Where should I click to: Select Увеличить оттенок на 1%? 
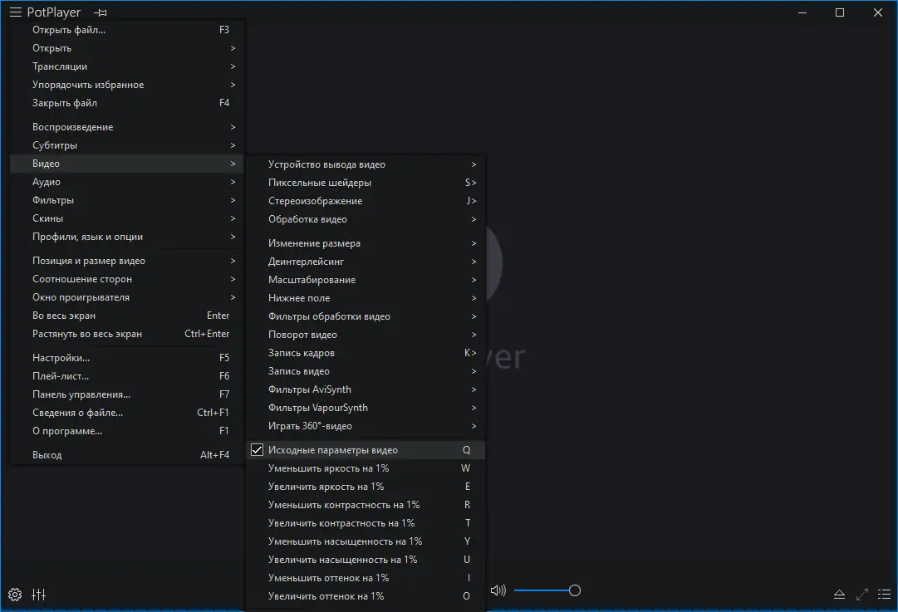pos(366,596)
